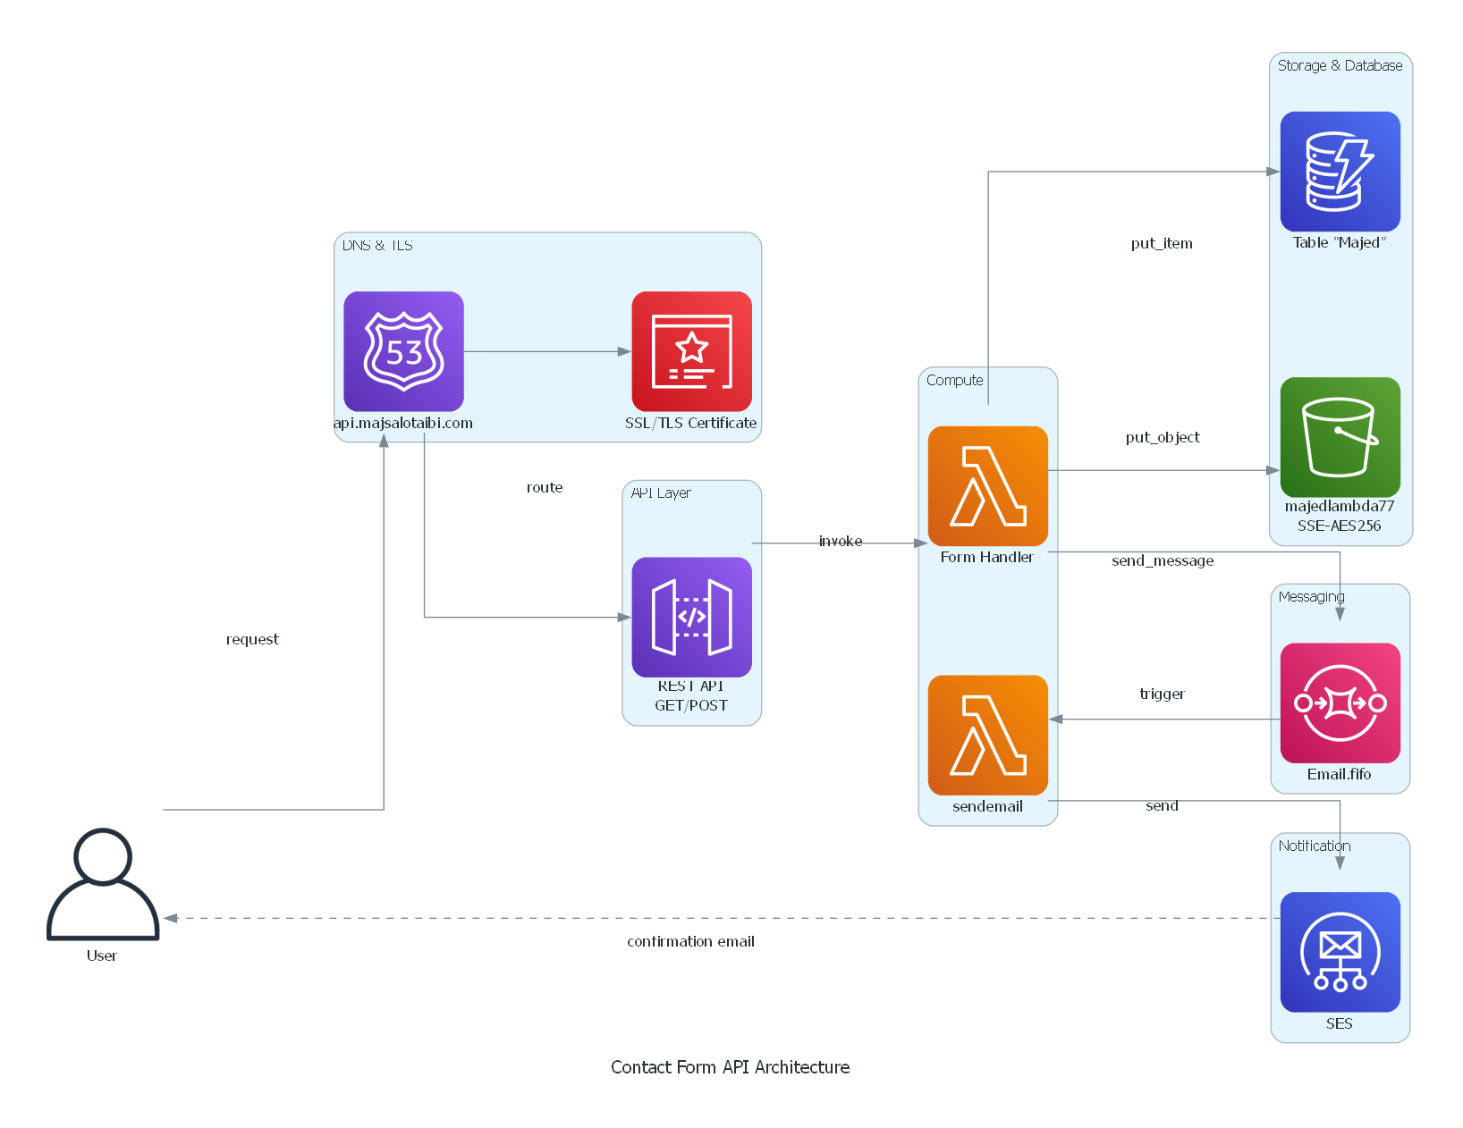
Task: Click the "api.majsalotaibi.com" label
Action: (403, 423)
